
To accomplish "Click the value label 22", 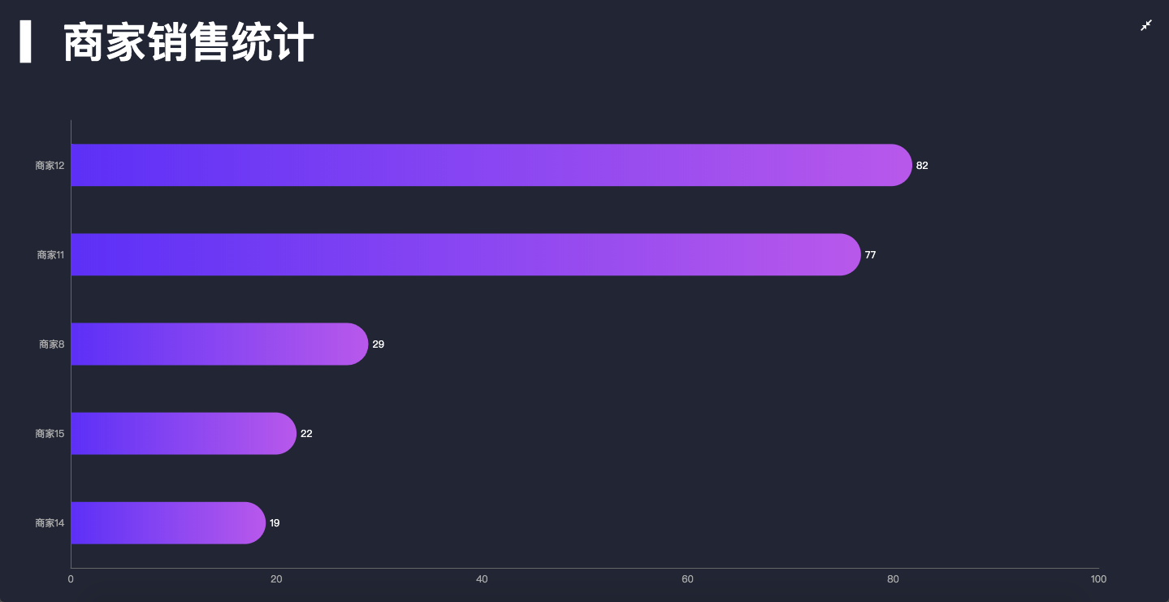I will (x=306, y=434).
